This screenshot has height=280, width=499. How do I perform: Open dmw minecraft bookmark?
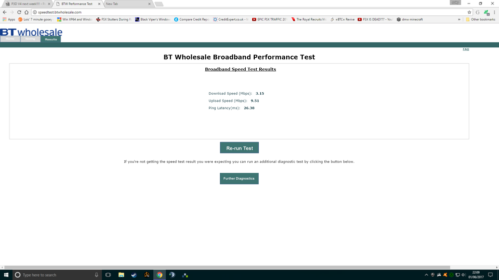click(x=409, y=19)
